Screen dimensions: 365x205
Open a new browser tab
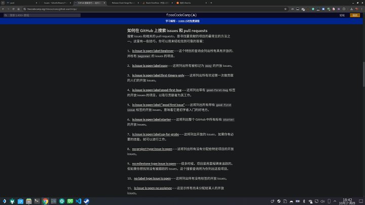click(211, 3)
